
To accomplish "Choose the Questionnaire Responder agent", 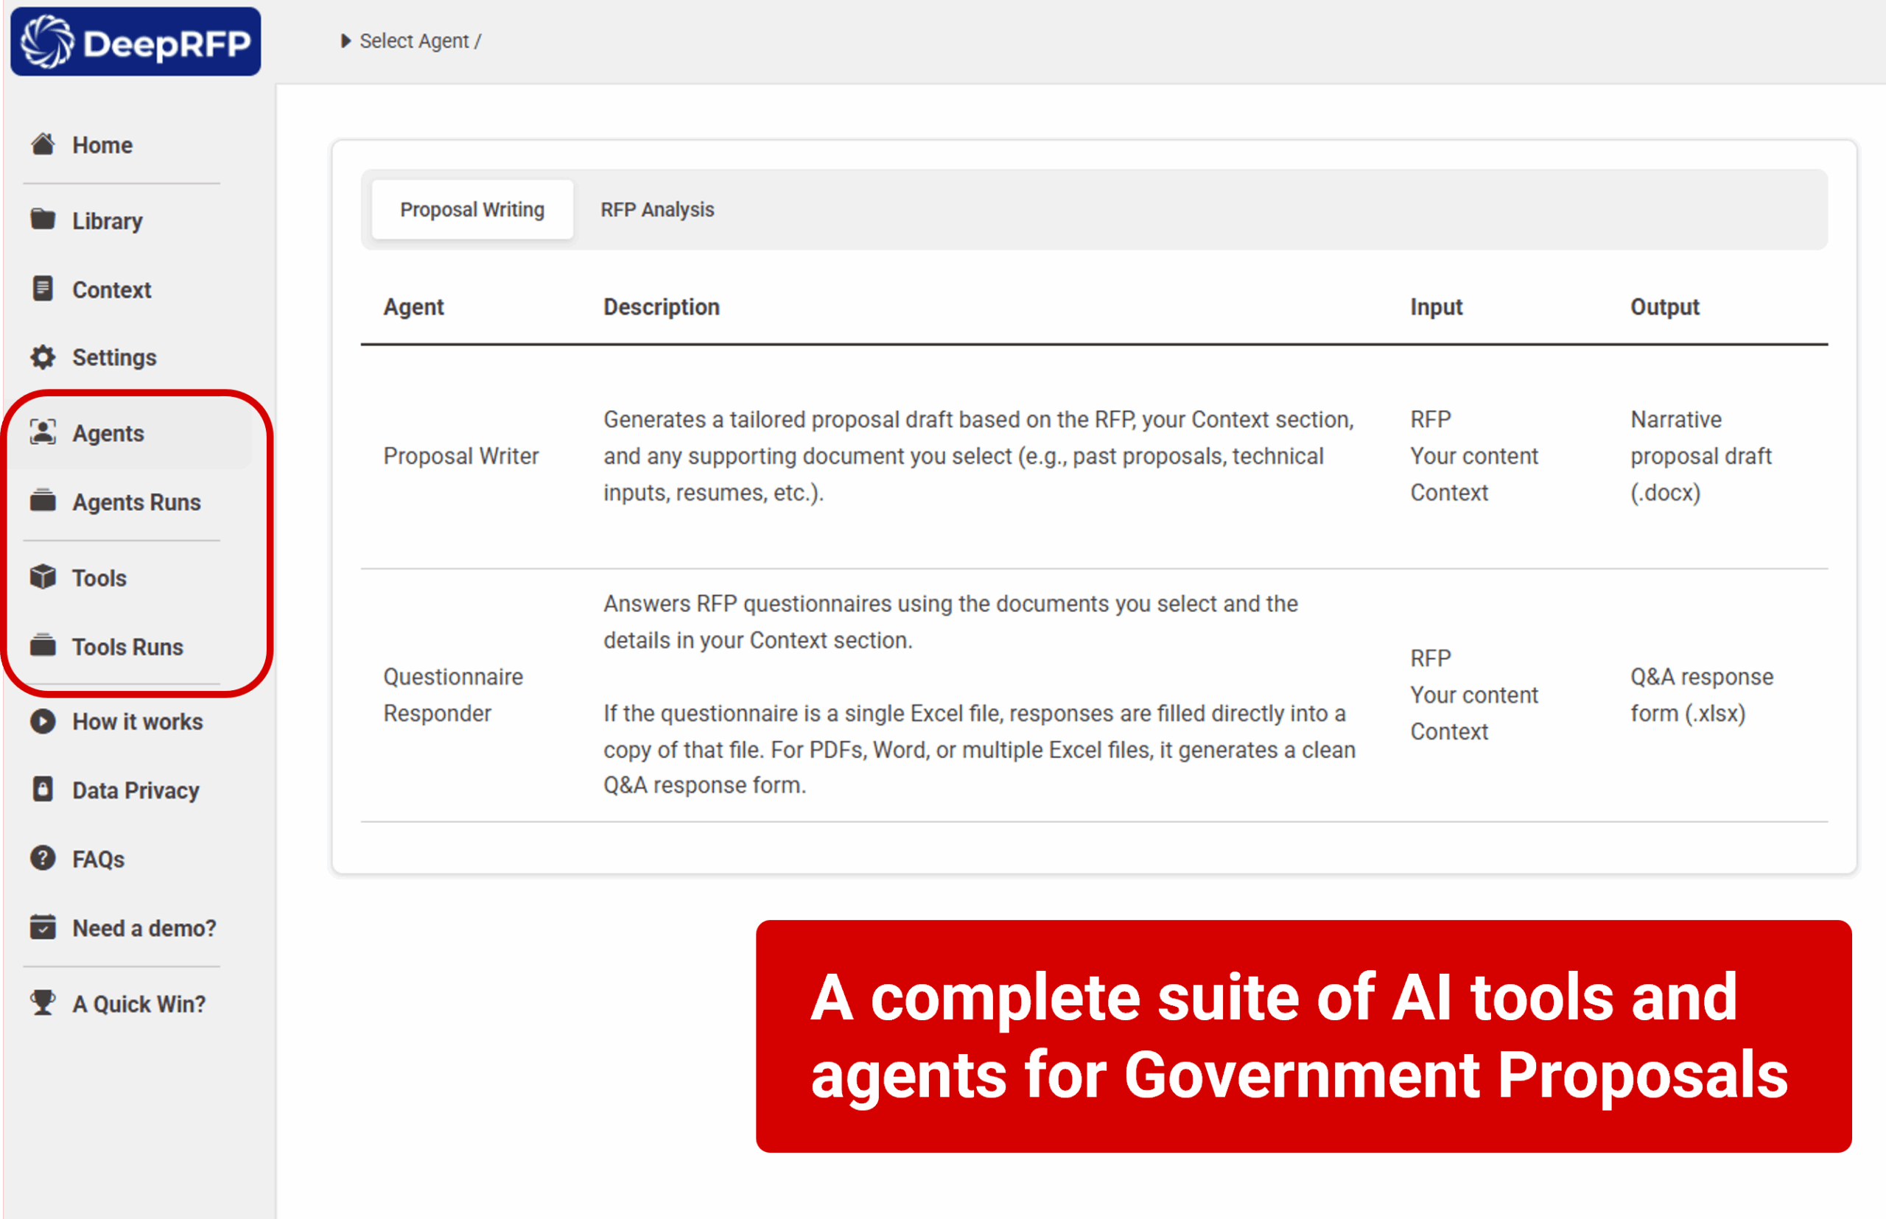I will [453, 695].
